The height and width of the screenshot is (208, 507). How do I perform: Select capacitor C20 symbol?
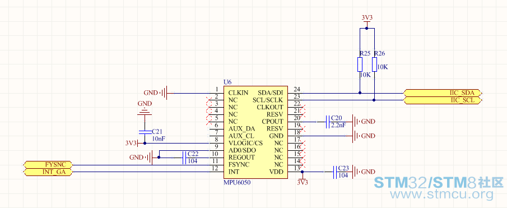[x=328, y=122]
